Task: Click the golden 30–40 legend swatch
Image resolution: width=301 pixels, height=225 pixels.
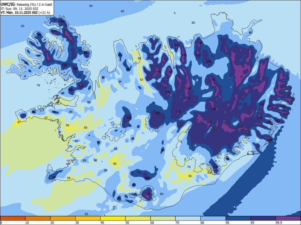Action: click(88, 218)
